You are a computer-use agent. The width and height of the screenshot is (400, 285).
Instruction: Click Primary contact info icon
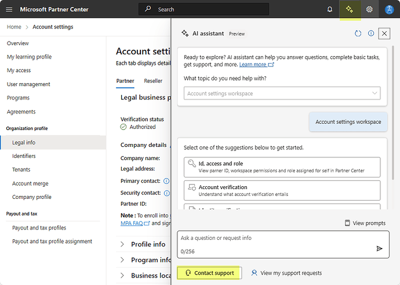166,181
